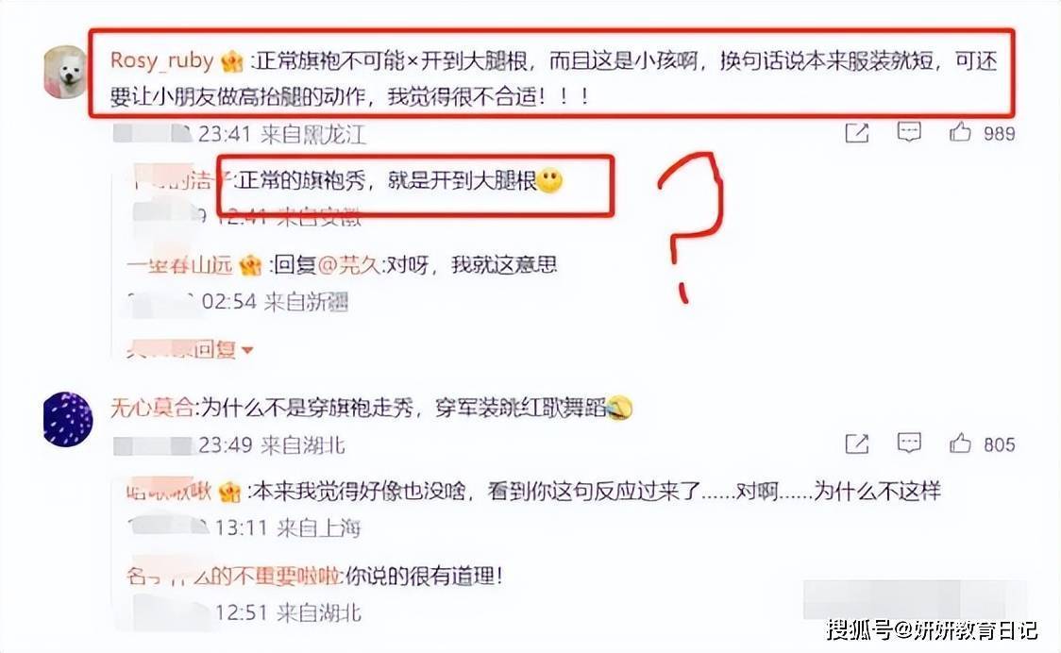Open Rosy_ruby's username link
1061x653 pixels.
(161, 60)
